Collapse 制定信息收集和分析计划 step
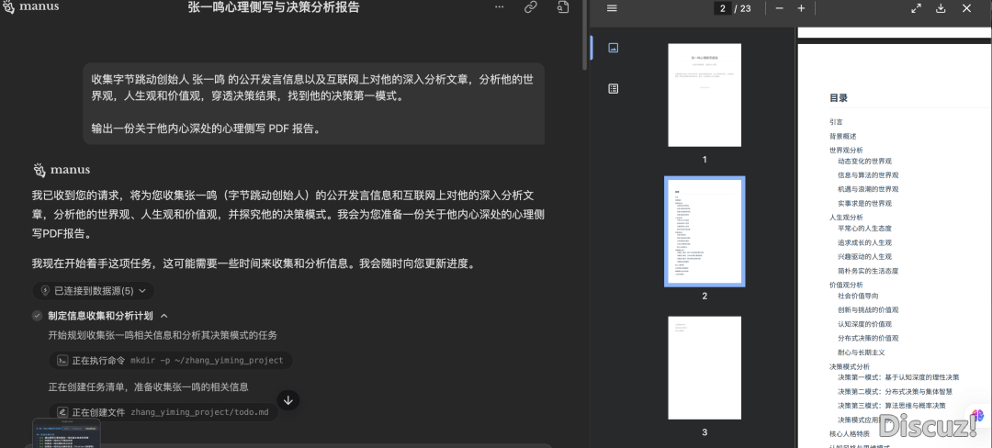This screenshot has height=448, width=992. point(163,316)
